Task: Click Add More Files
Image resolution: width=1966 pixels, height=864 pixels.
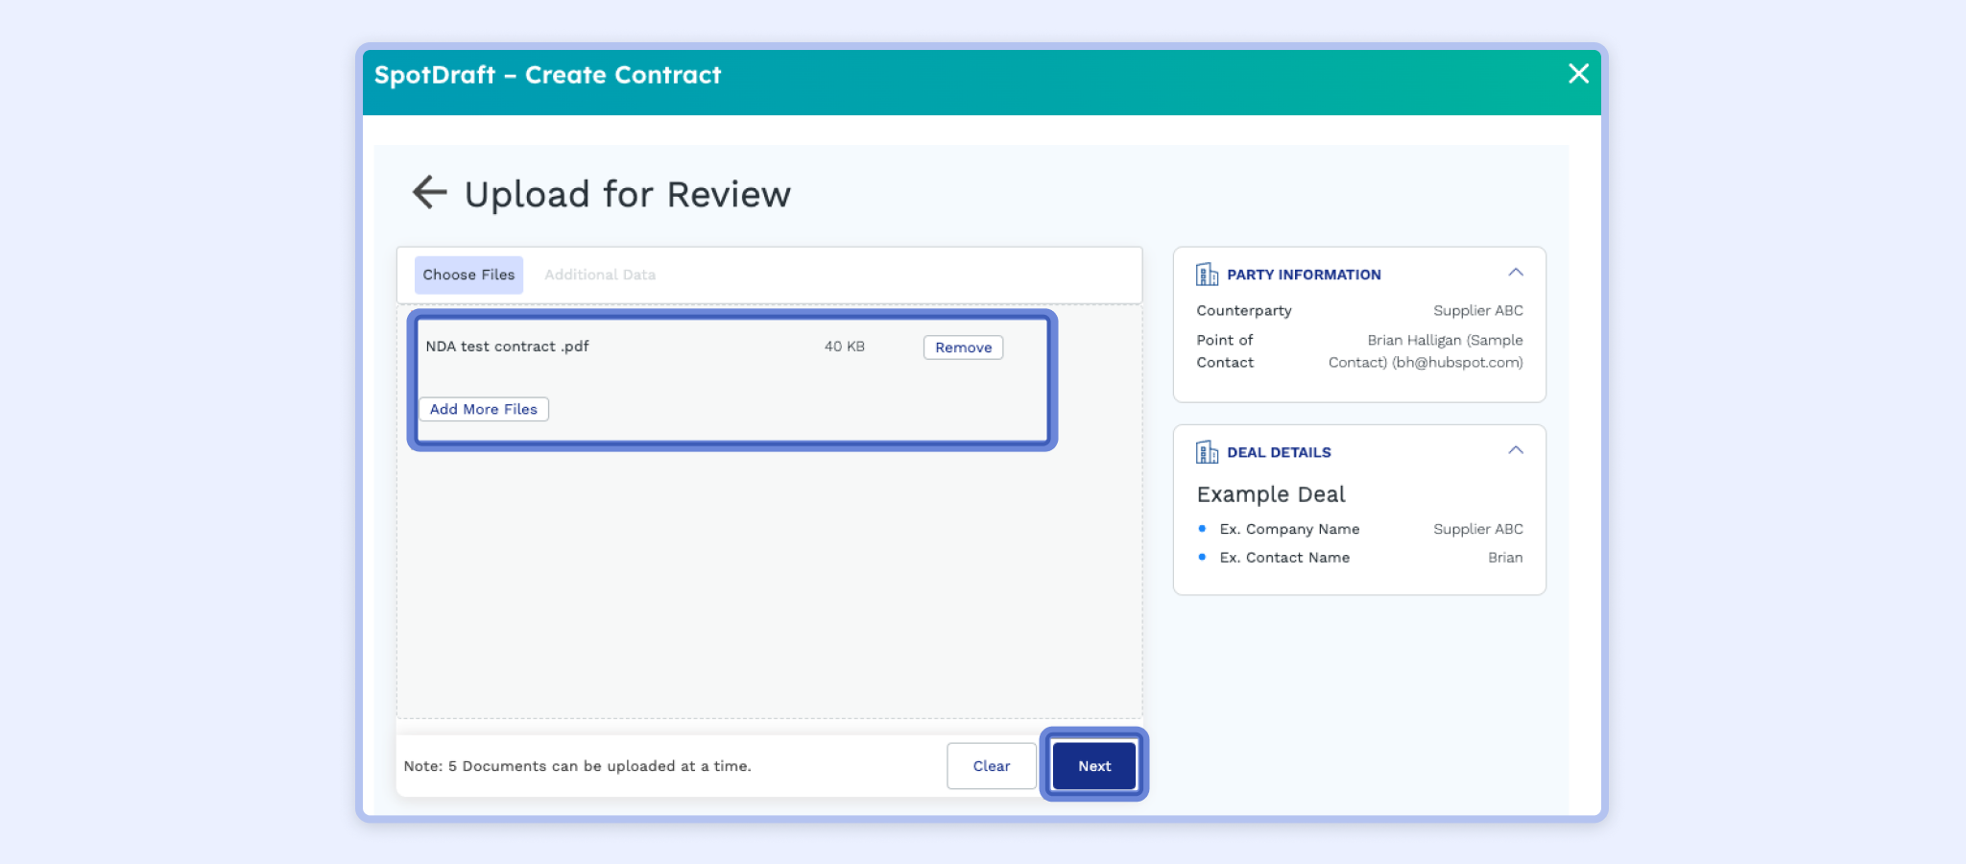Action: (x=483, y=408)
